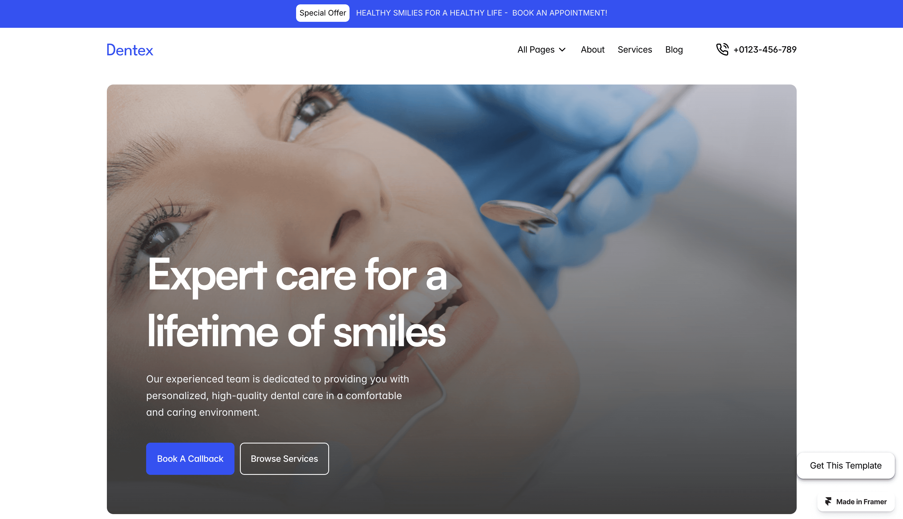903x519 pixels.
Task: Click the Special Offer badge
Action: [x=322, y=13]
